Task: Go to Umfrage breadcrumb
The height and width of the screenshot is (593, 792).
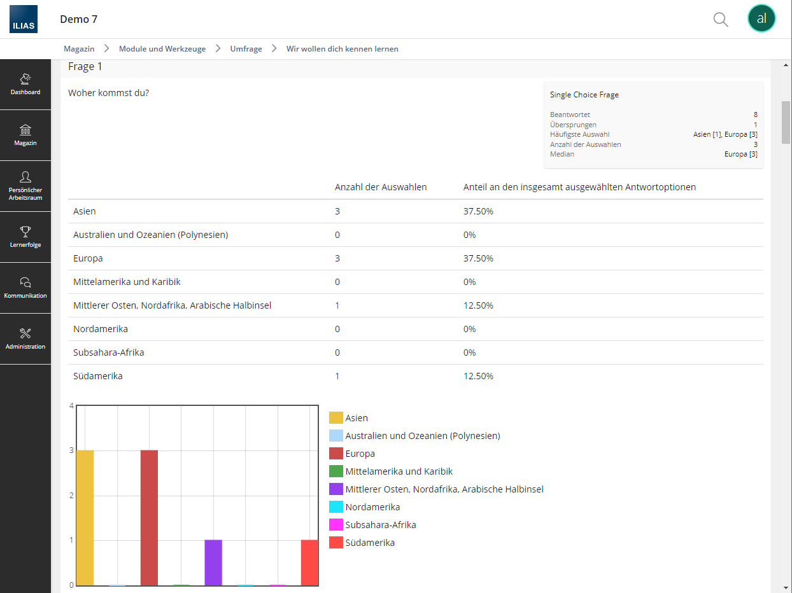Action: (246, 49)
